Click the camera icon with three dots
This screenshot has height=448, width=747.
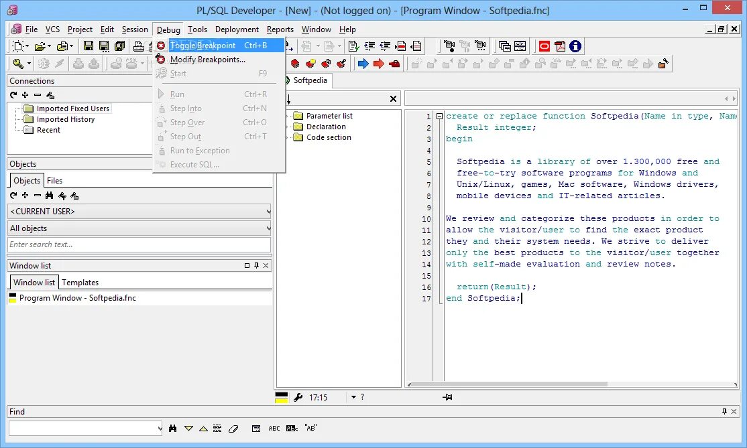[x=480, y=46]
